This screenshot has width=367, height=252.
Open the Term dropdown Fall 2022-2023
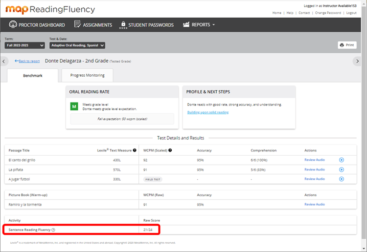[x=24, y=45]
